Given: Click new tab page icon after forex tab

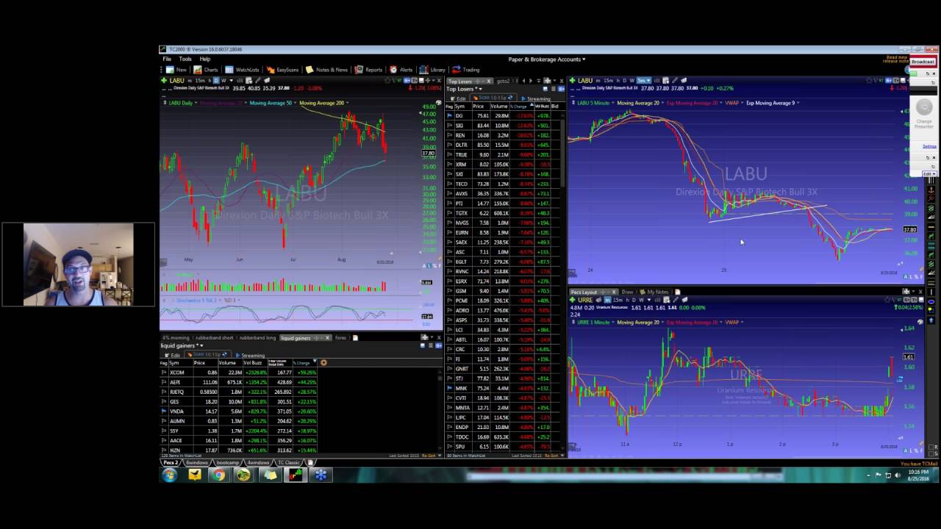Looking at the screenshot, I should pos(355,338).
